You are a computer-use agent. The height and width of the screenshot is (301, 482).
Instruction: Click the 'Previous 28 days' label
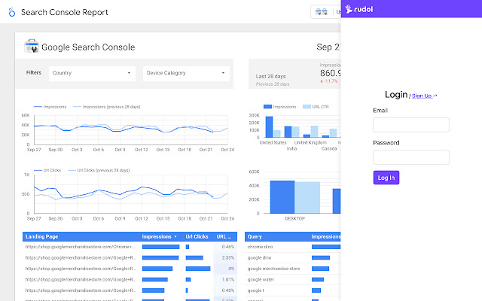point(273,84)
